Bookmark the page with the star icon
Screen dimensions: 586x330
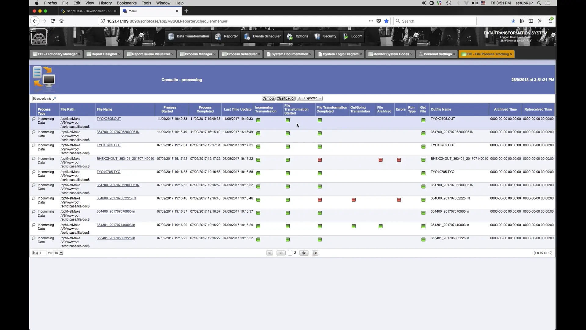pos(386,21)
